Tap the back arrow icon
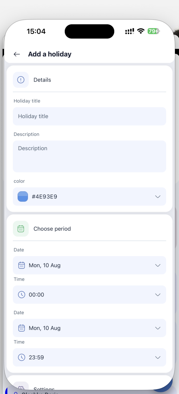The image size is (179, 394). [x=17, y=54]
